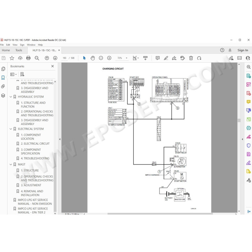Viewport: 252px width, 252px height.
Task: Collapse the MAST bookmark section
Action: pyautogui.click(x=11, y=165)
